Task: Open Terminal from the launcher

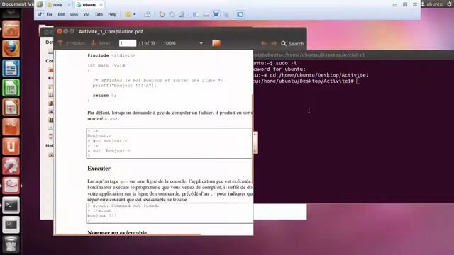Action: click(11, 205)
